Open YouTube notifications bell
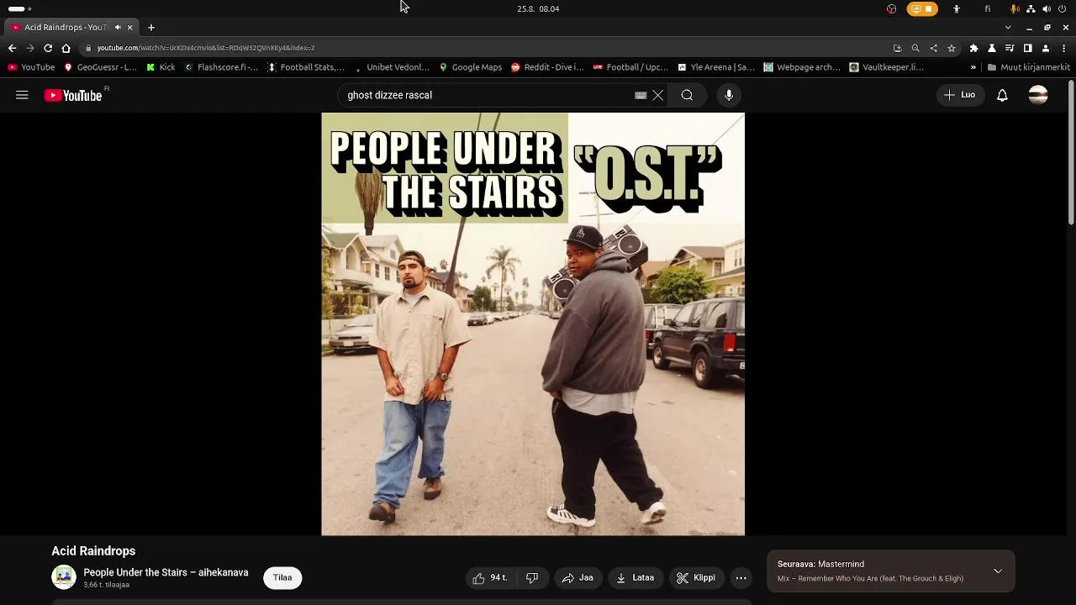 click(x=1002, y=95)
